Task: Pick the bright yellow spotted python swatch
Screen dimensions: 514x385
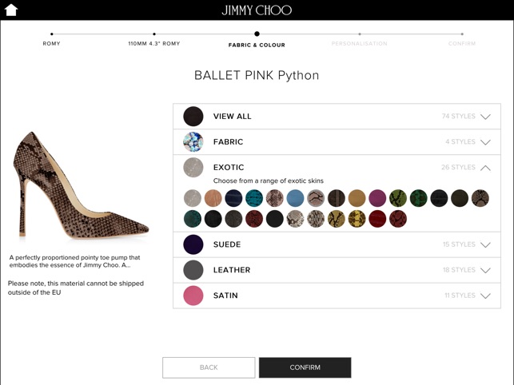Action: pyautogui.click(x=357, y=219)
